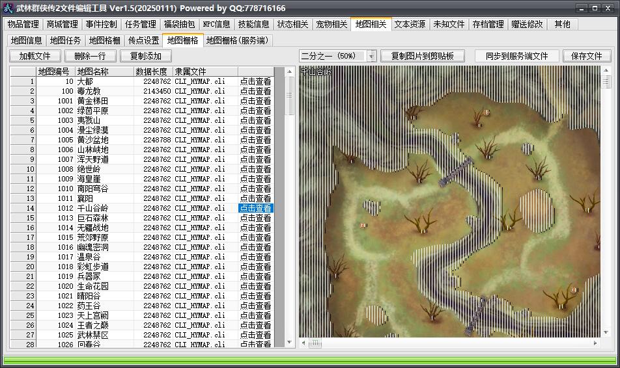The image size is (620, 368).
Task: Click 点击查看 for 巨石森林 row
Action: (x=255, y=218)
